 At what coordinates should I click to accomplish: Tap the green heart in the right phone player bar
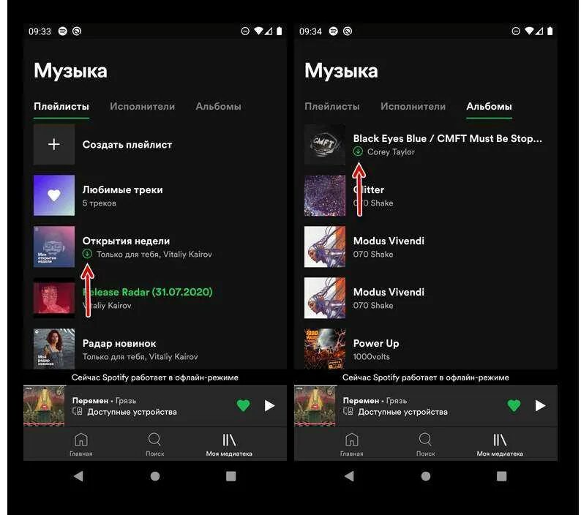[514, 405]
